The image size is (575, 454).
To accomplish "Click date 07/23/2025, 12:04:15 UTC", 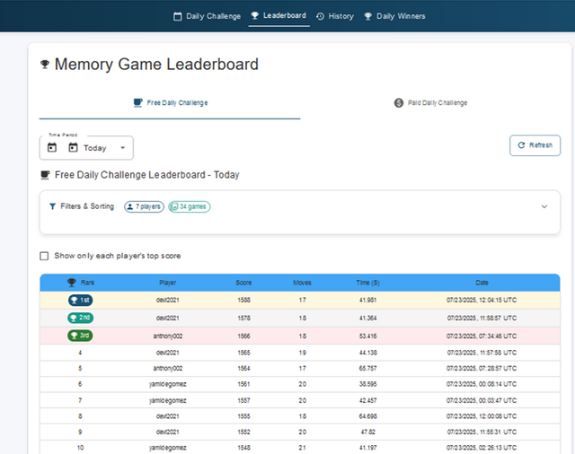I will tap(482, 301).
